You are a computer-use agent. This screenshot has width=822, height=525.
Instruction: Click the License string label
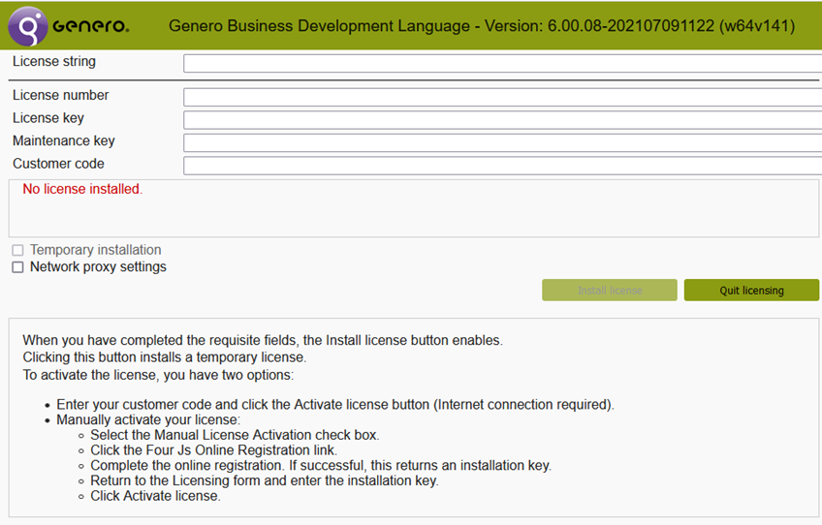coord(54,62)
